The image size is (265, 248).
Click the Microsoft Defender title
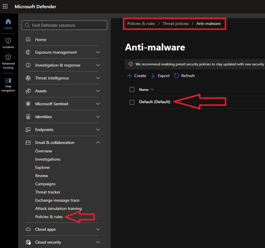(35, 6)
